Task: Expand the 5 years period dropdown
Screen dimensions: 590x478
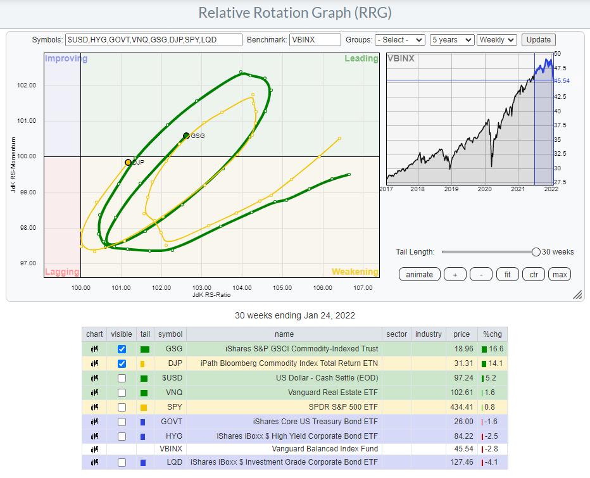Action: 451,40
